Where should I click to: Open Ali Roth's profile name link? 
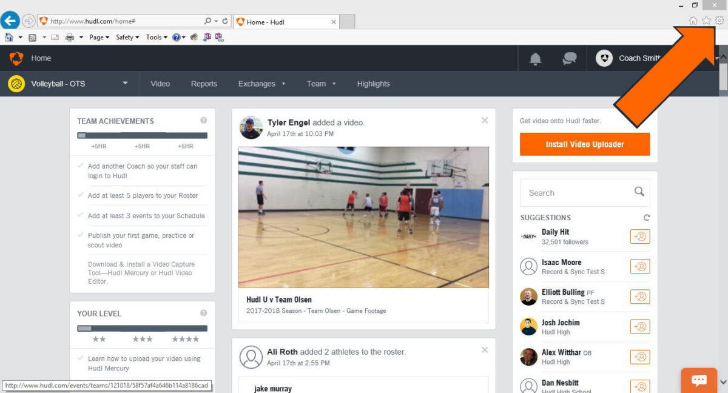[282, 352]
